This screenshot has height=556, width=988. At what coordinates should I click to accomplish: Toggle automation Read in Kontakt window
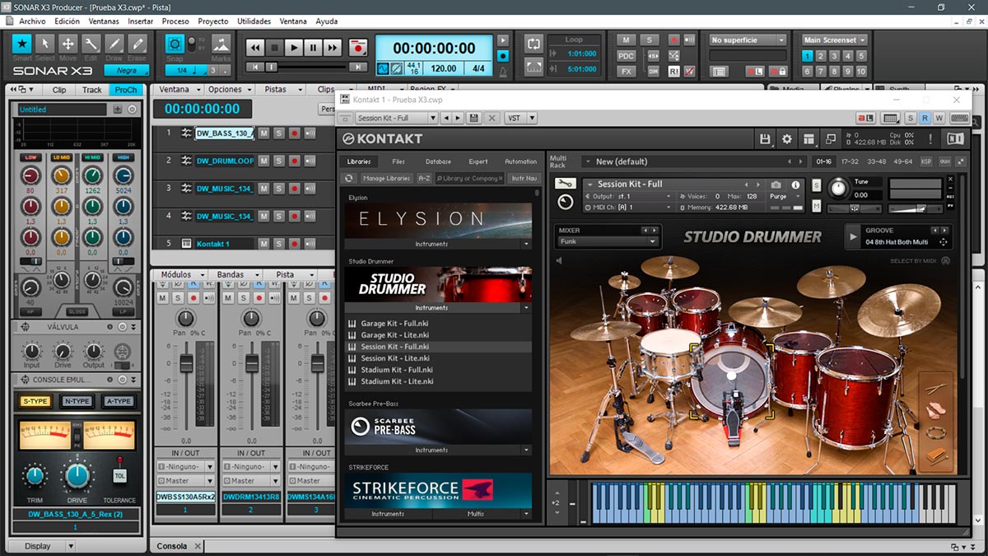click(925, 119)
